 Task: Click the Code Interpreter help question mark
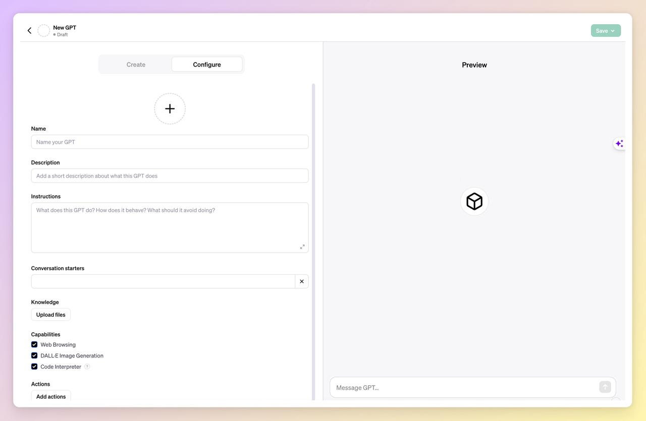pyautogui.click(x=87, y=367)
